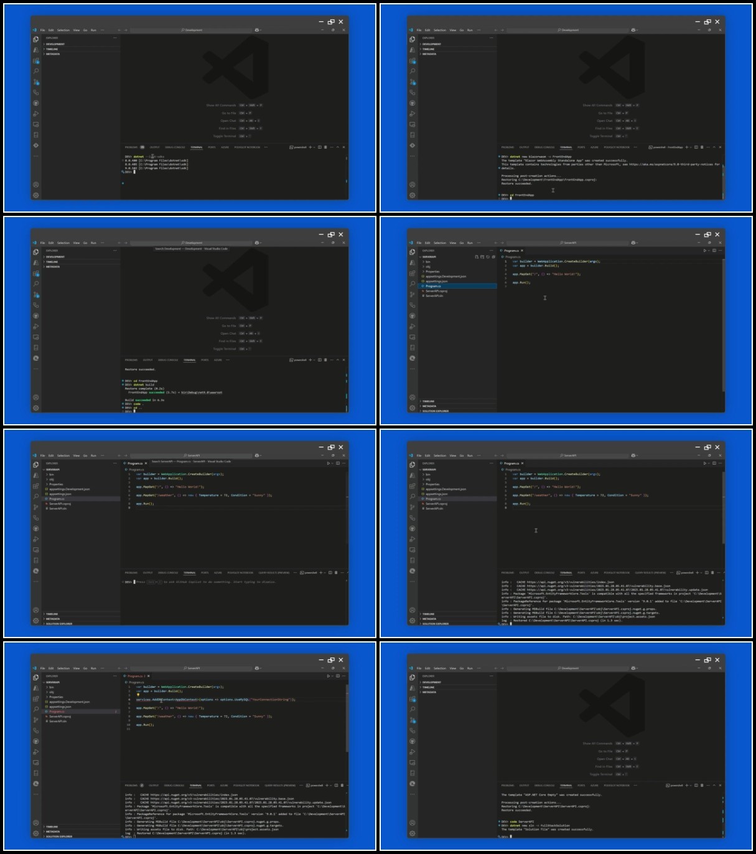This screenshot has width=756, height=854.
Task: Go back arrow in the dotnet build window
Action: [x=119, y=243]
